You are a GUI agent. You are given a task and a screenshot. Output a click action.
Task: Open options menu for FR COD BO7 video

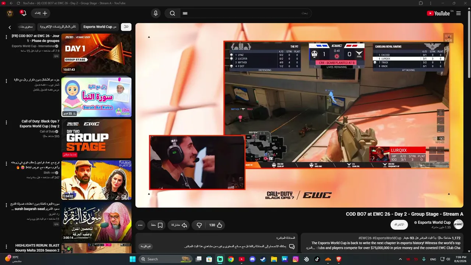[x=6, y=37]
